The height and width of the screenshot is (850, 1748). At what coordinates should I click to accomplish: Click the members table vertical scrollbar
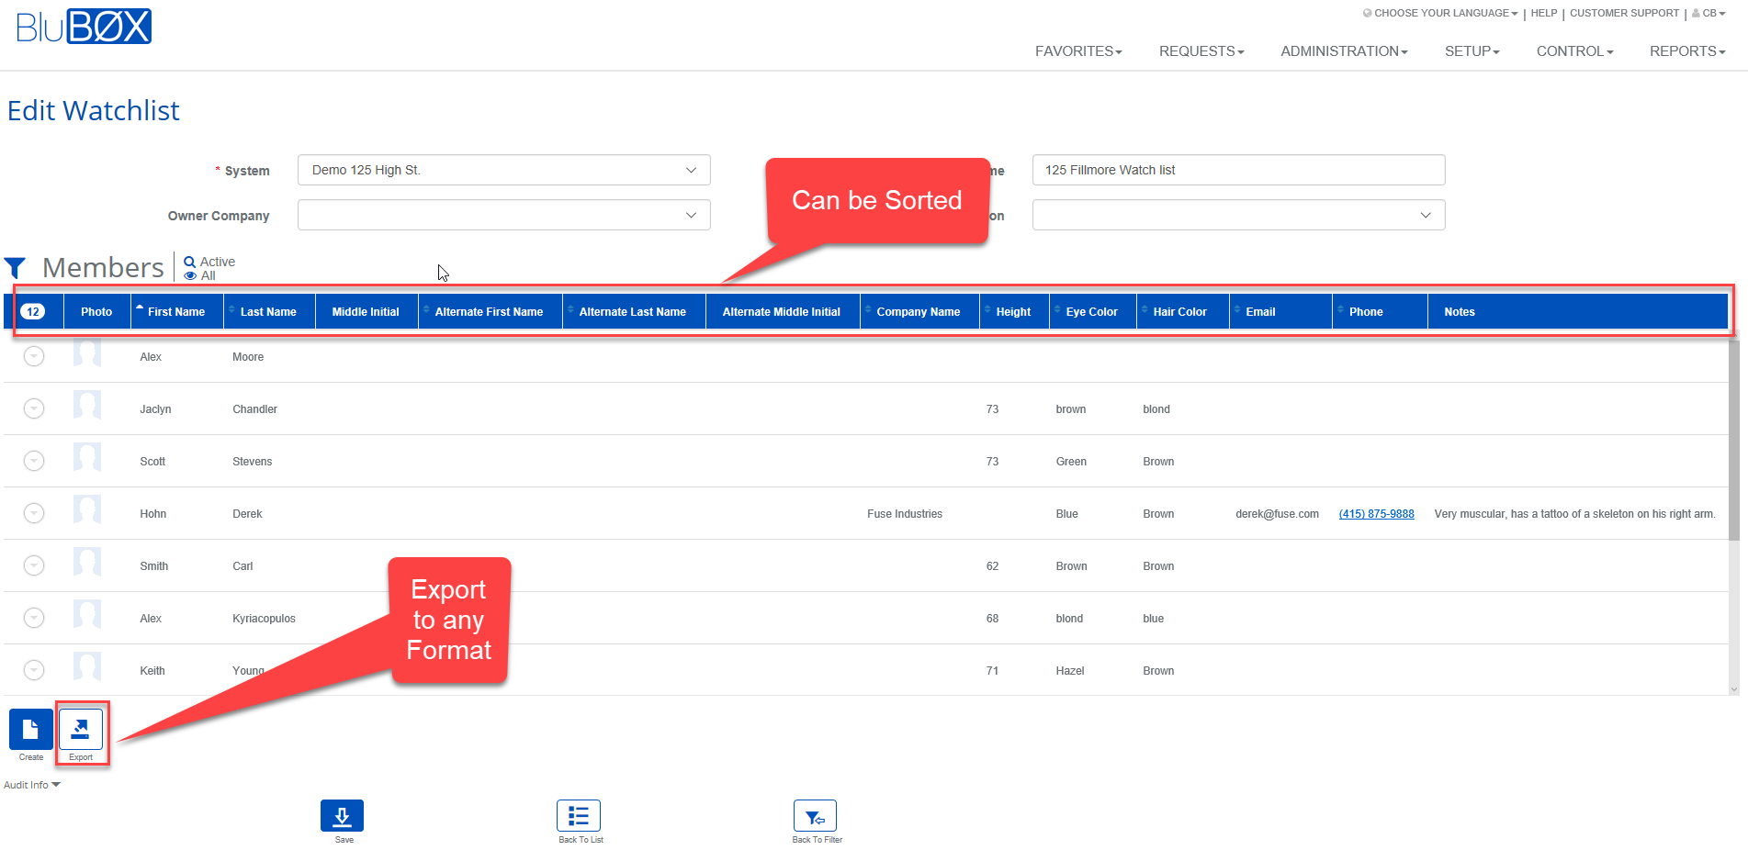tap(1733, 441)
